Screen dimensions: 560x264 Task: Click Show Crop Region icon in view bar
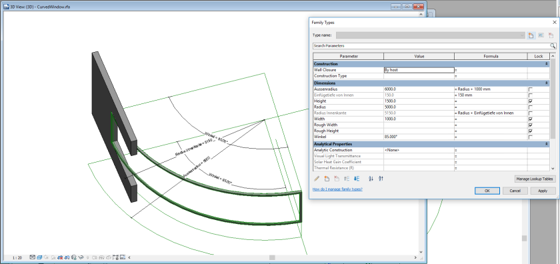[x=67, y=257]
